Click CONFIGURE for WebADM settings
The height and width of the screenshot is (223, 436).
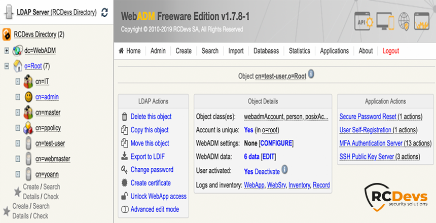click(x=276, y=143)
